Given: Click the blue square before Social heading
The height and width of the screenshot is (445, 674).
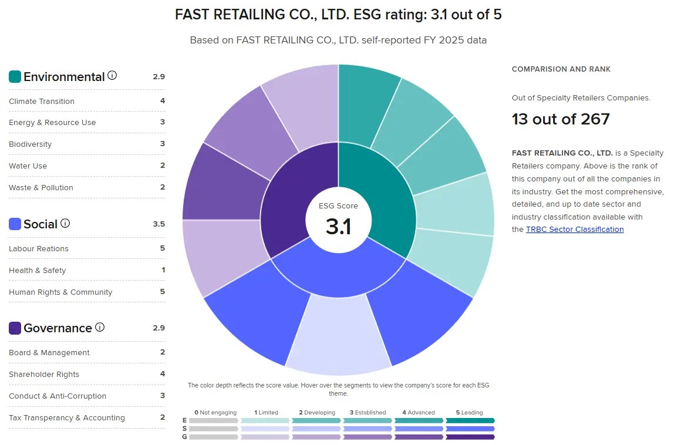Looking at the screenshot, I should tap(15, 224).
